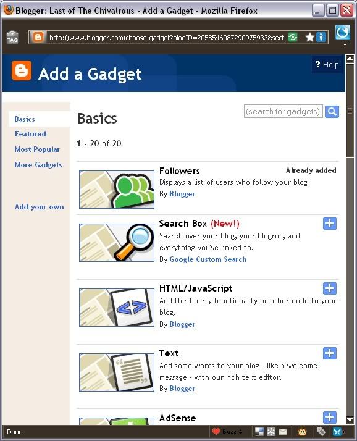This screenshot has width=357, height=441.
Task: Open the Google Custom Search author link
Action: (x=208, y=259)
